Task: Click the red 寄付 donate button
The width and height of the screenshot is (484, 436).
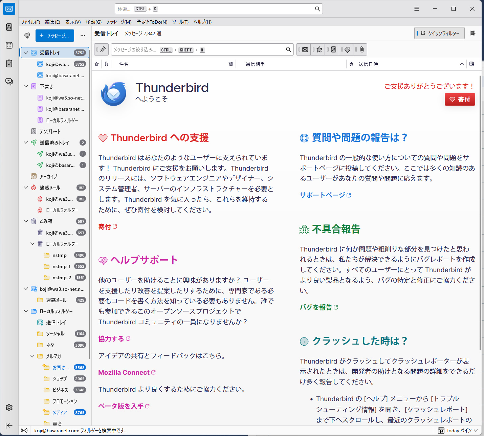Action: pyautogui.click(x=460, y=100)
